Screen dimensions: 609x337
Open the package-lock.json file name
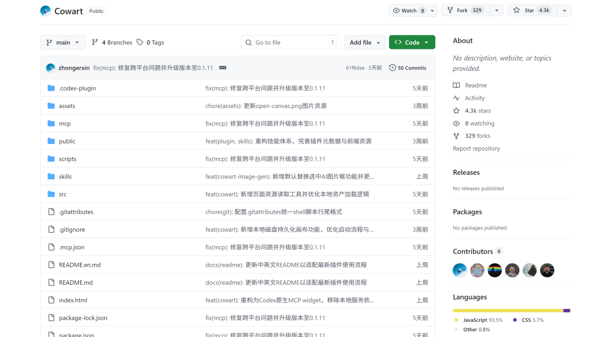click(83, 318)
